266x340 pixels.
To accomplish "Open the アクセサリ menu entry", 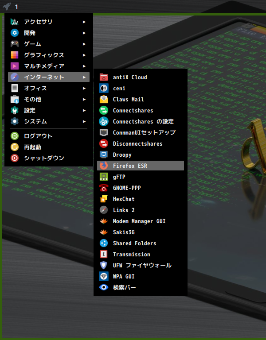I will [x=49, y=22].
